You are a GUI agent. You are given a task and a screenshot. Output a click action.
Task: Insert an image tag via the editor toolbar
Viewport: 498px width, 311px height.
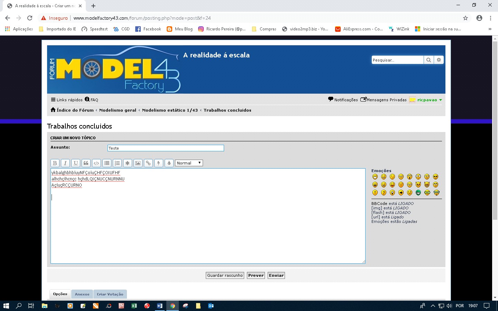pyautogui.click(x=138, y=163)
